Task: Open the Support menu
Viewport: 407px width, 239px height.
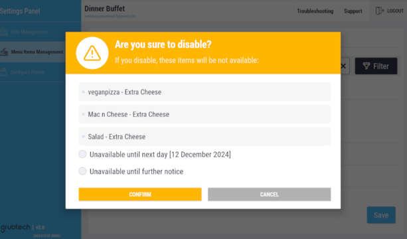Action: click(353, 11)
